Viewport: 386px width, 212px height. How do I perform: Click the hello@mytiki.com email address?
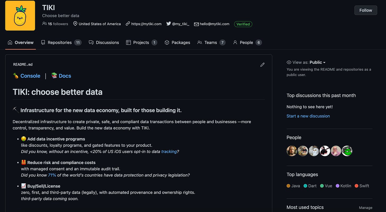coord(214,24)
